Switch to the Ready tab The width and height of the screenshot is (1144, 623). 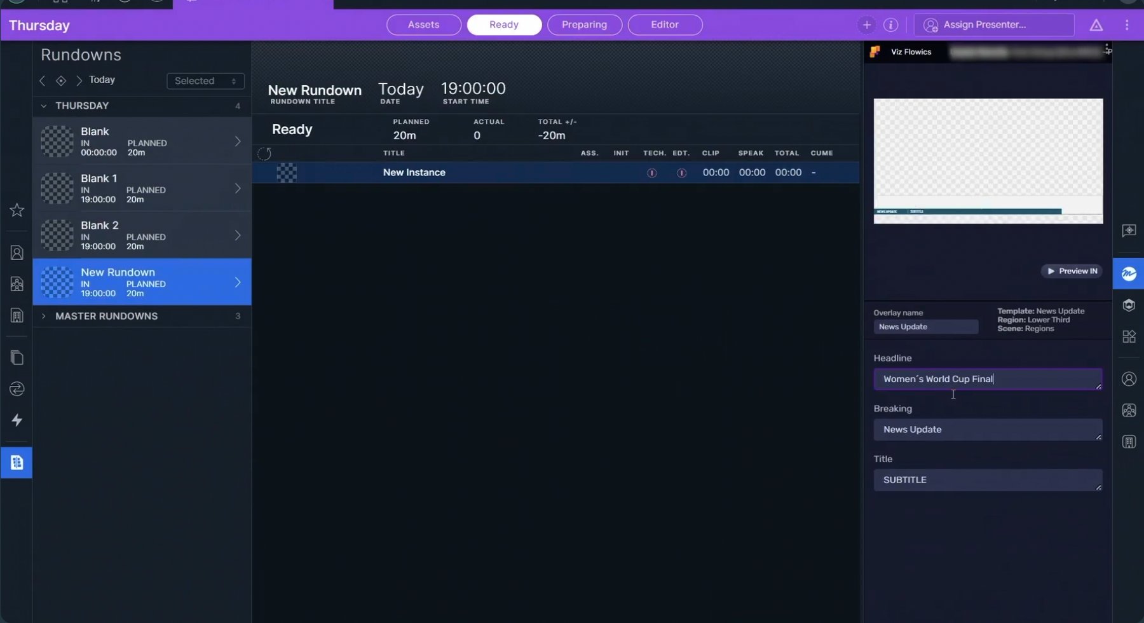point(504,25)
